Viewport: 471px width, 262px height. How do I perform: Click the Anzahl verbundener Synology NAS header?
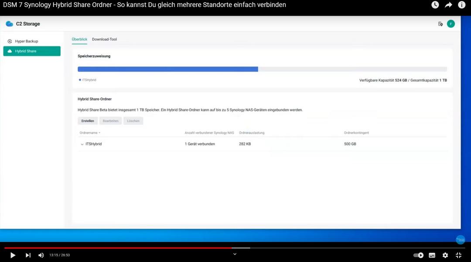click(209, 133)
